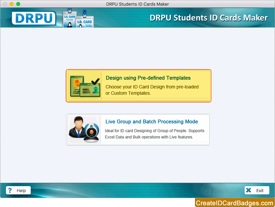Click the yellow window minimize button
The height and width of the screenshot is (207, 275).
[12, 4]
